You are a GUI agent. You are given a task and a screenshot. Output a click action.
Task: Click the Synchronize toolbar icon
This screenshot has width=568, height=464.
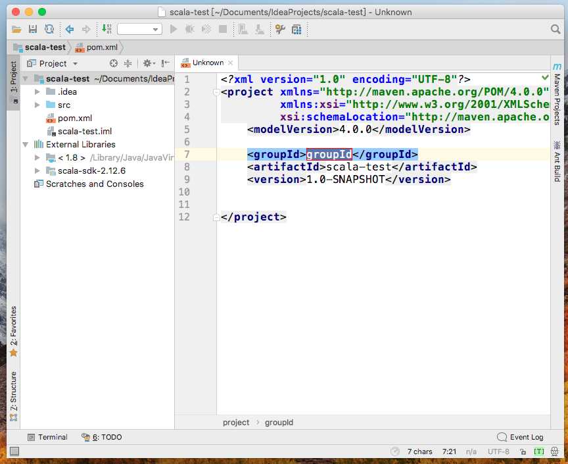click(x=49, y=29)
